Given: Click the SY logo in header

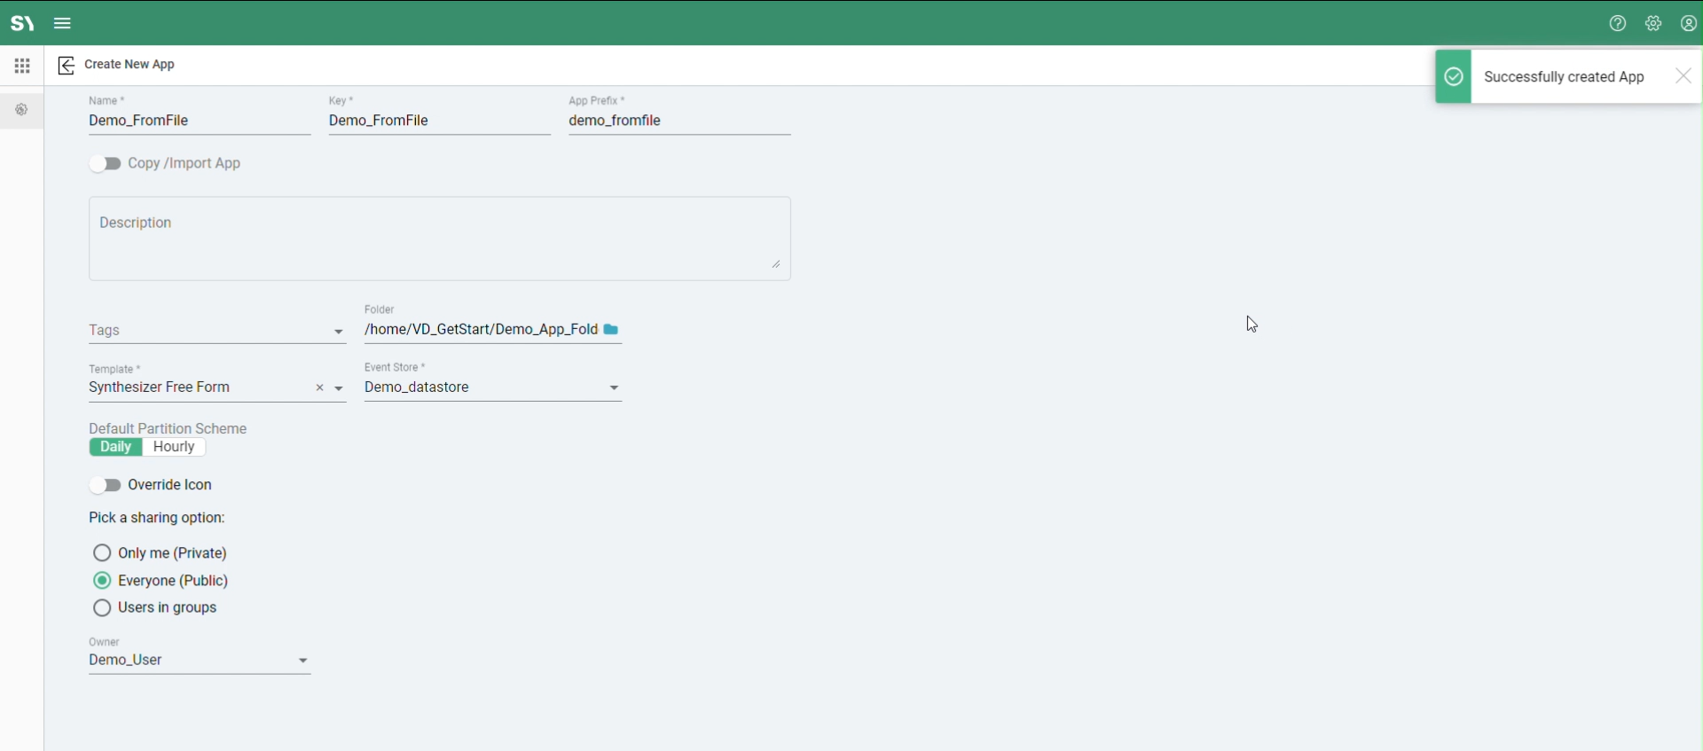Looking at the screenshot, I should (22, 24).
